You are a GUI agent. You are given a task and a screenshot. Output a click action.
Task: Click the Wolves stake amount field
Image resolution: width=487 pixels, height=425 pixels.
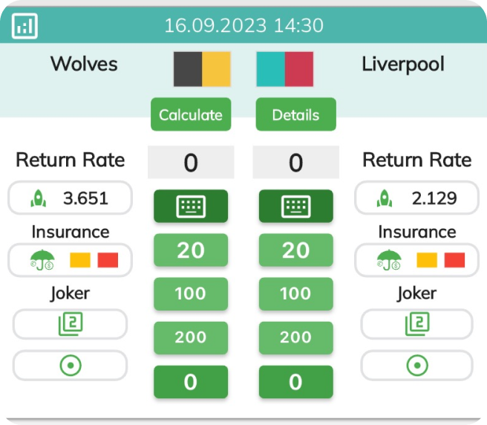tap(190, 163)
